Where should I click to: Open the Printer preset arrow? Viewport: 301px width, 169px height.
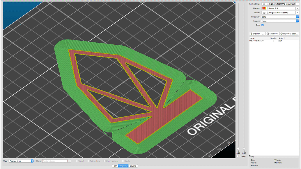(297, 13)
